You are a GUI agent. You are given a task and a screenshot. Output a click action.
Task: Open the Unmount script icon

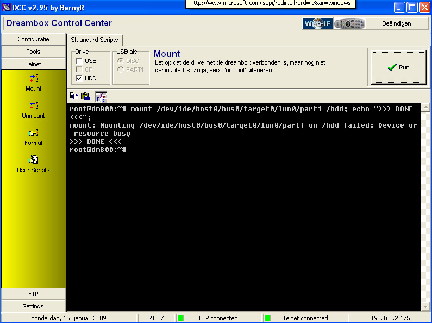pyautogui.click(x=34, y=106)
